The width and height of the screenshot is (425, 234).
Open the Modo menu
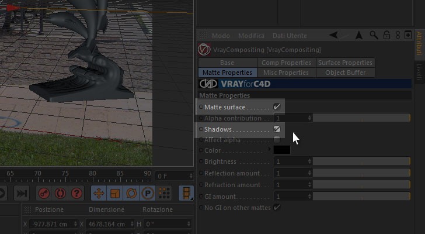(x=221, y=36)
